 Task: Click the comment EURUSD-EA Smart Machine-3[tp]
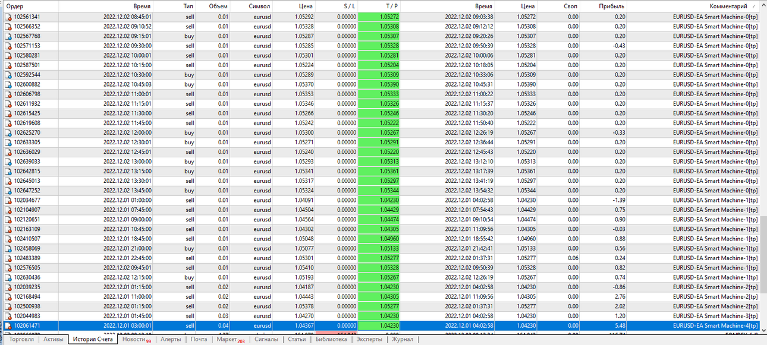click(715, 316)
